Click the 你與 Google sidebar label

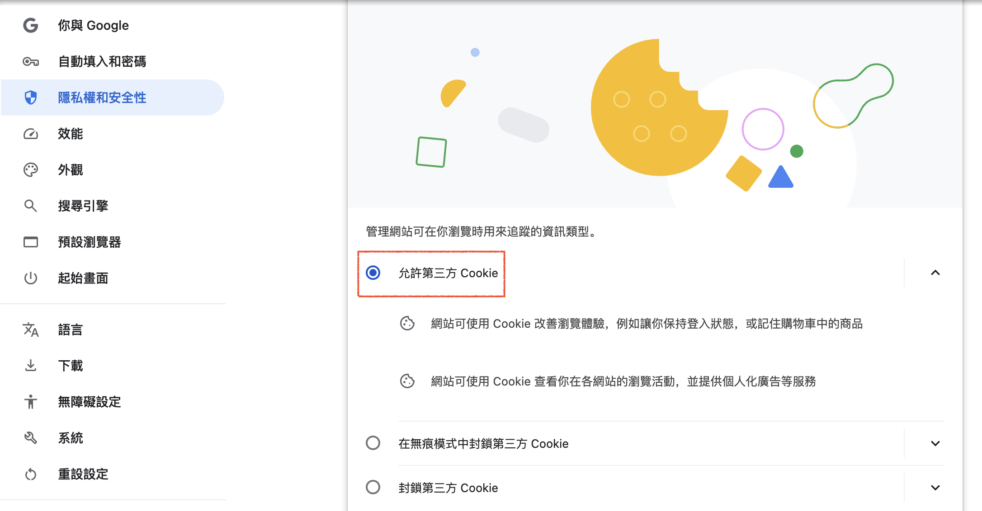(x=93, y=25)
